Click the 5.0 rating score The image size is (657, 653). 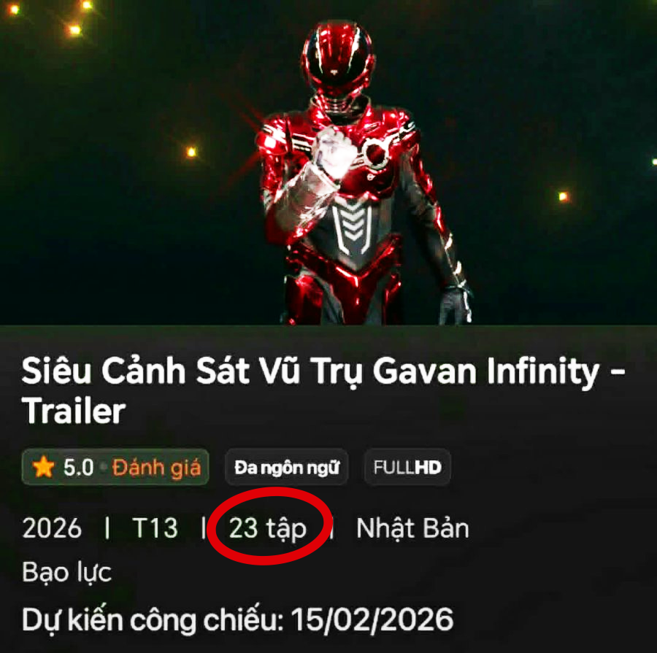pos(78,468)
